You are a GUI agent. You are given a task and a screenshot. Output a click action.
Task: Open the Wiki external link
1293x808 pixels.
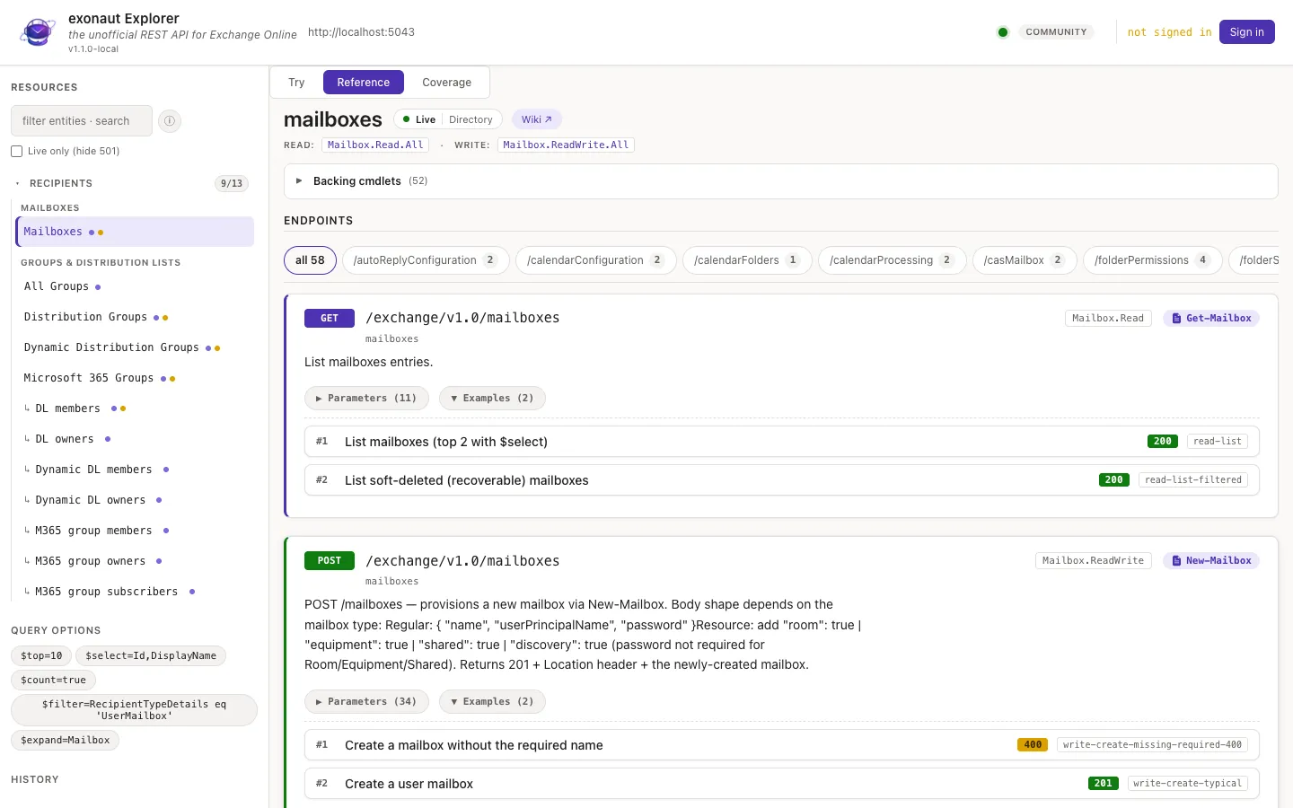click(537, 119)
